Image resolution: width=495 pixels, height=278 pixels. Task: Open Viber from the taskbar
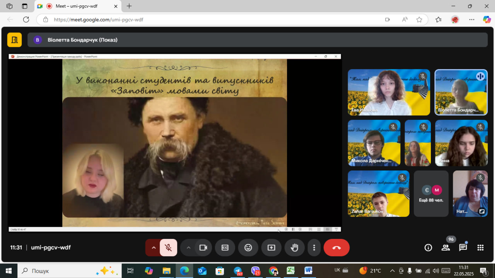coord(256,271)
